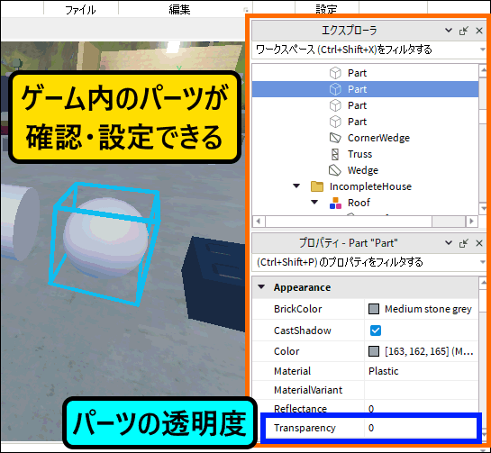Click the IncompleteHouse folder icon
Image resolution: width=491 pixels, height=453 pixels.
point(317,186)
